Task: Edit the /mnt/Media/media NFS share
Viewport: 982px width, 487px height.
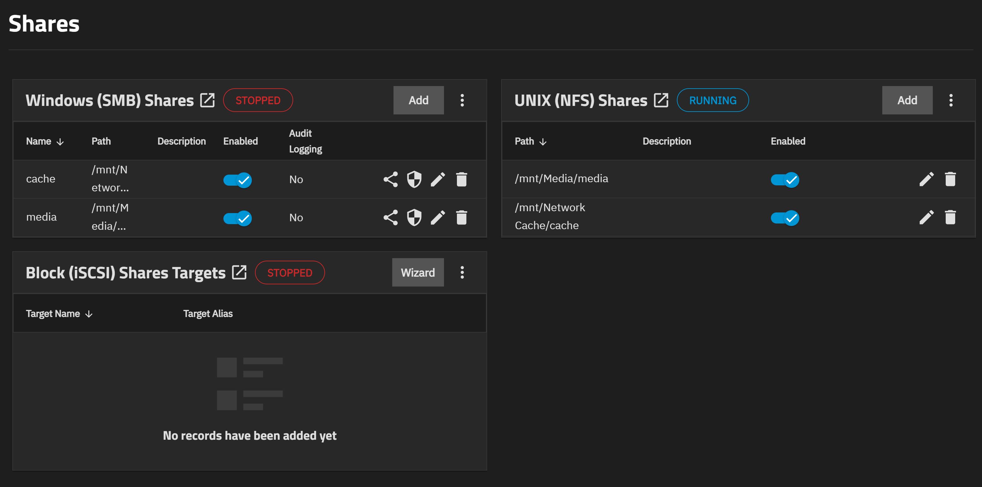Action: (x=926, y=179)
